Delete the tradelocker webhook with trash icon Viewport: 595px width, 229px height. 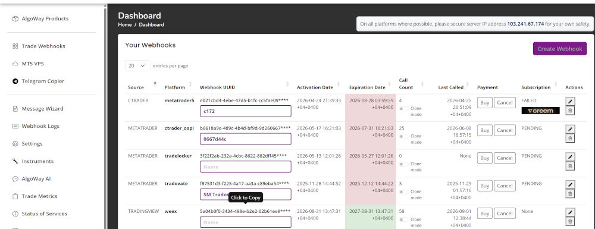click(x=569, y=166)
